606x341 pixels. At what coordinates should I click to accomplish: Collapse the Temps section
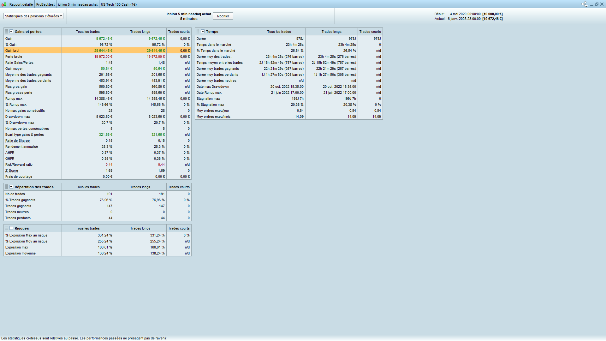[x=203, y=32]
